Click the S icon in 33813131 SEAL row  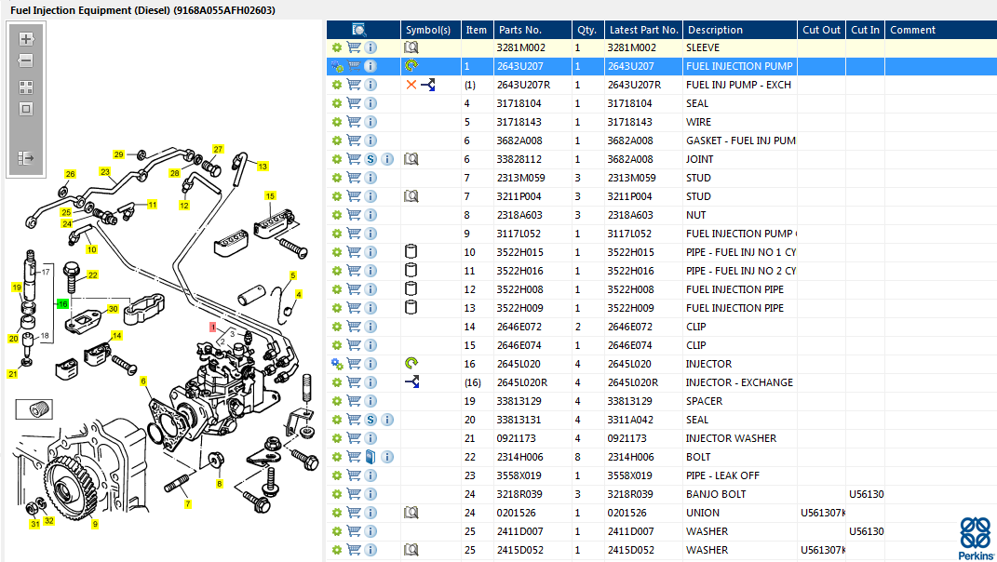click(371, 420)
